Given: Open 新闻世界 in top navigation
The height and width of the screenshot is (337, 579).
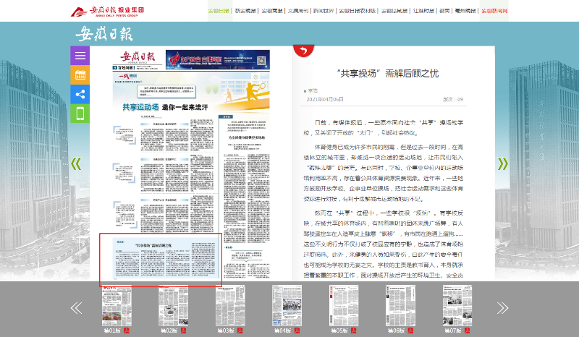Looking at the screenshot, I should 324,11.
